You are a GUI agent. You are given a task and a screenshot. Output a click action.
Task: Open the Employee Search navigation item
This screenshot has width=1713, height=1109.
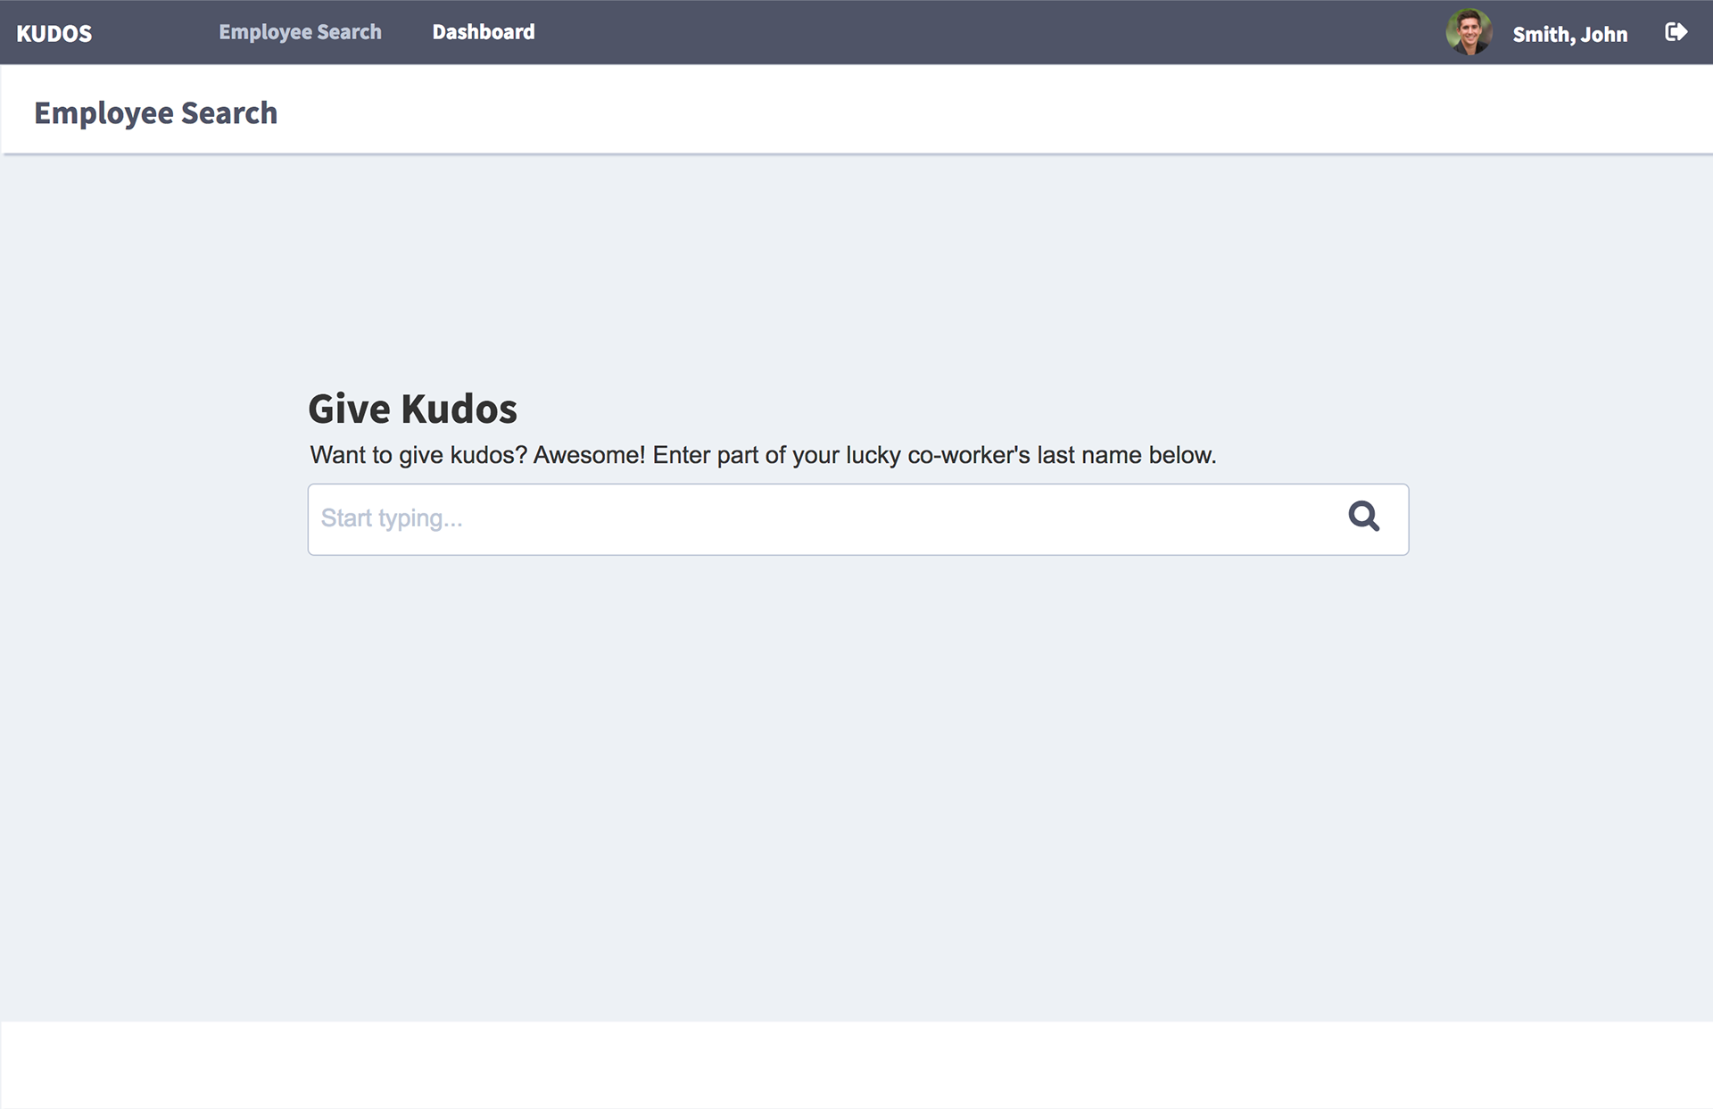pos(300,32)
